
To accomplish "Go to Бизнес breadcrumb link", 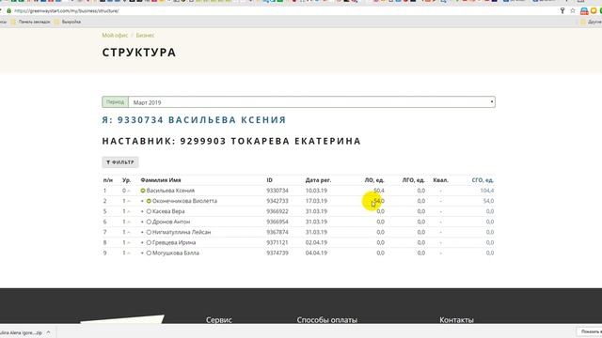I will (145, 36).
